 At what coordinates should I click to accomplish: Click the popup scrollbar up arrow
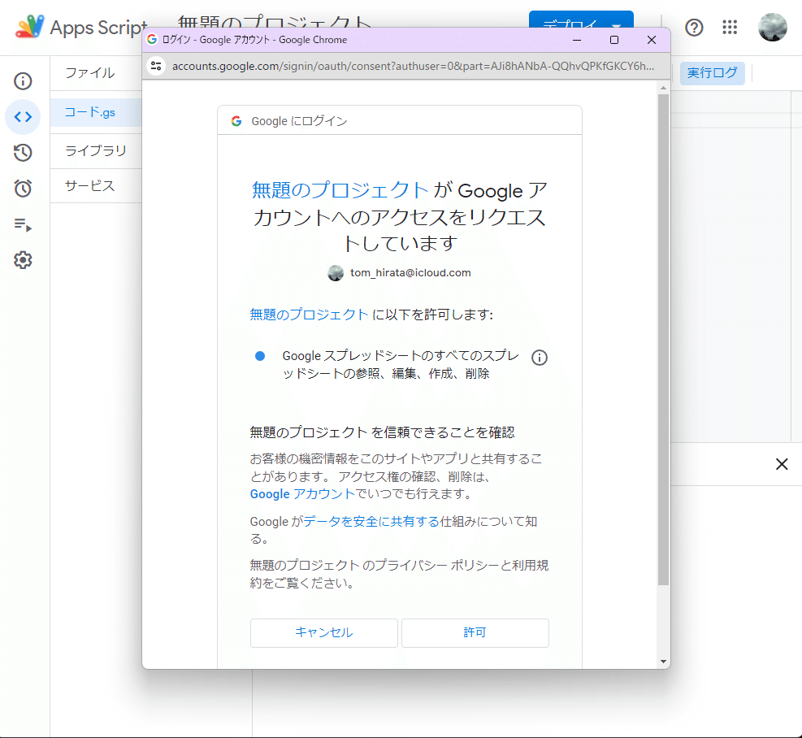point(663,88)
